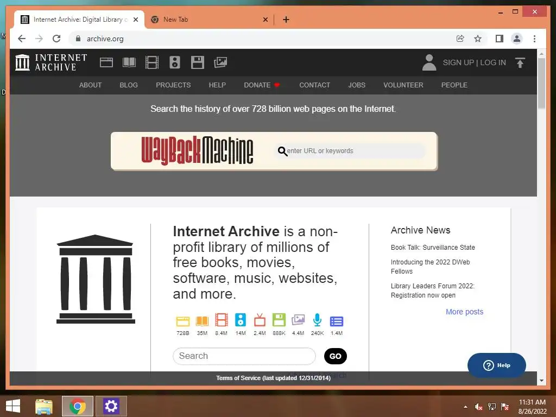Open the blue Help chat button
Screen dimensions: 556x417
coord(496,365)
